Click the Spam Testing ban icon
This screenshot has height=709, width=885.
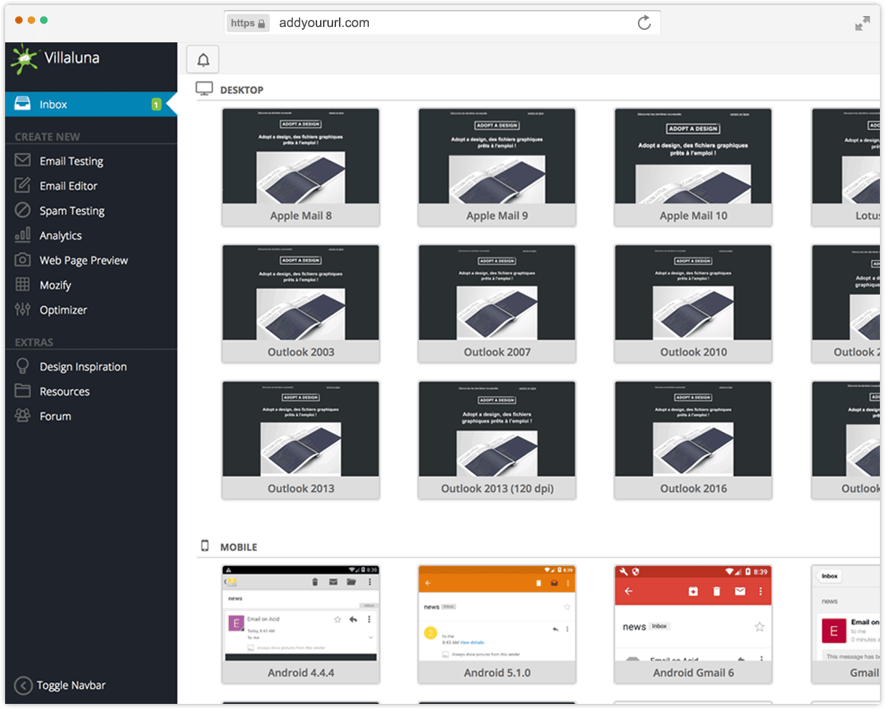[x=23, y=210]
